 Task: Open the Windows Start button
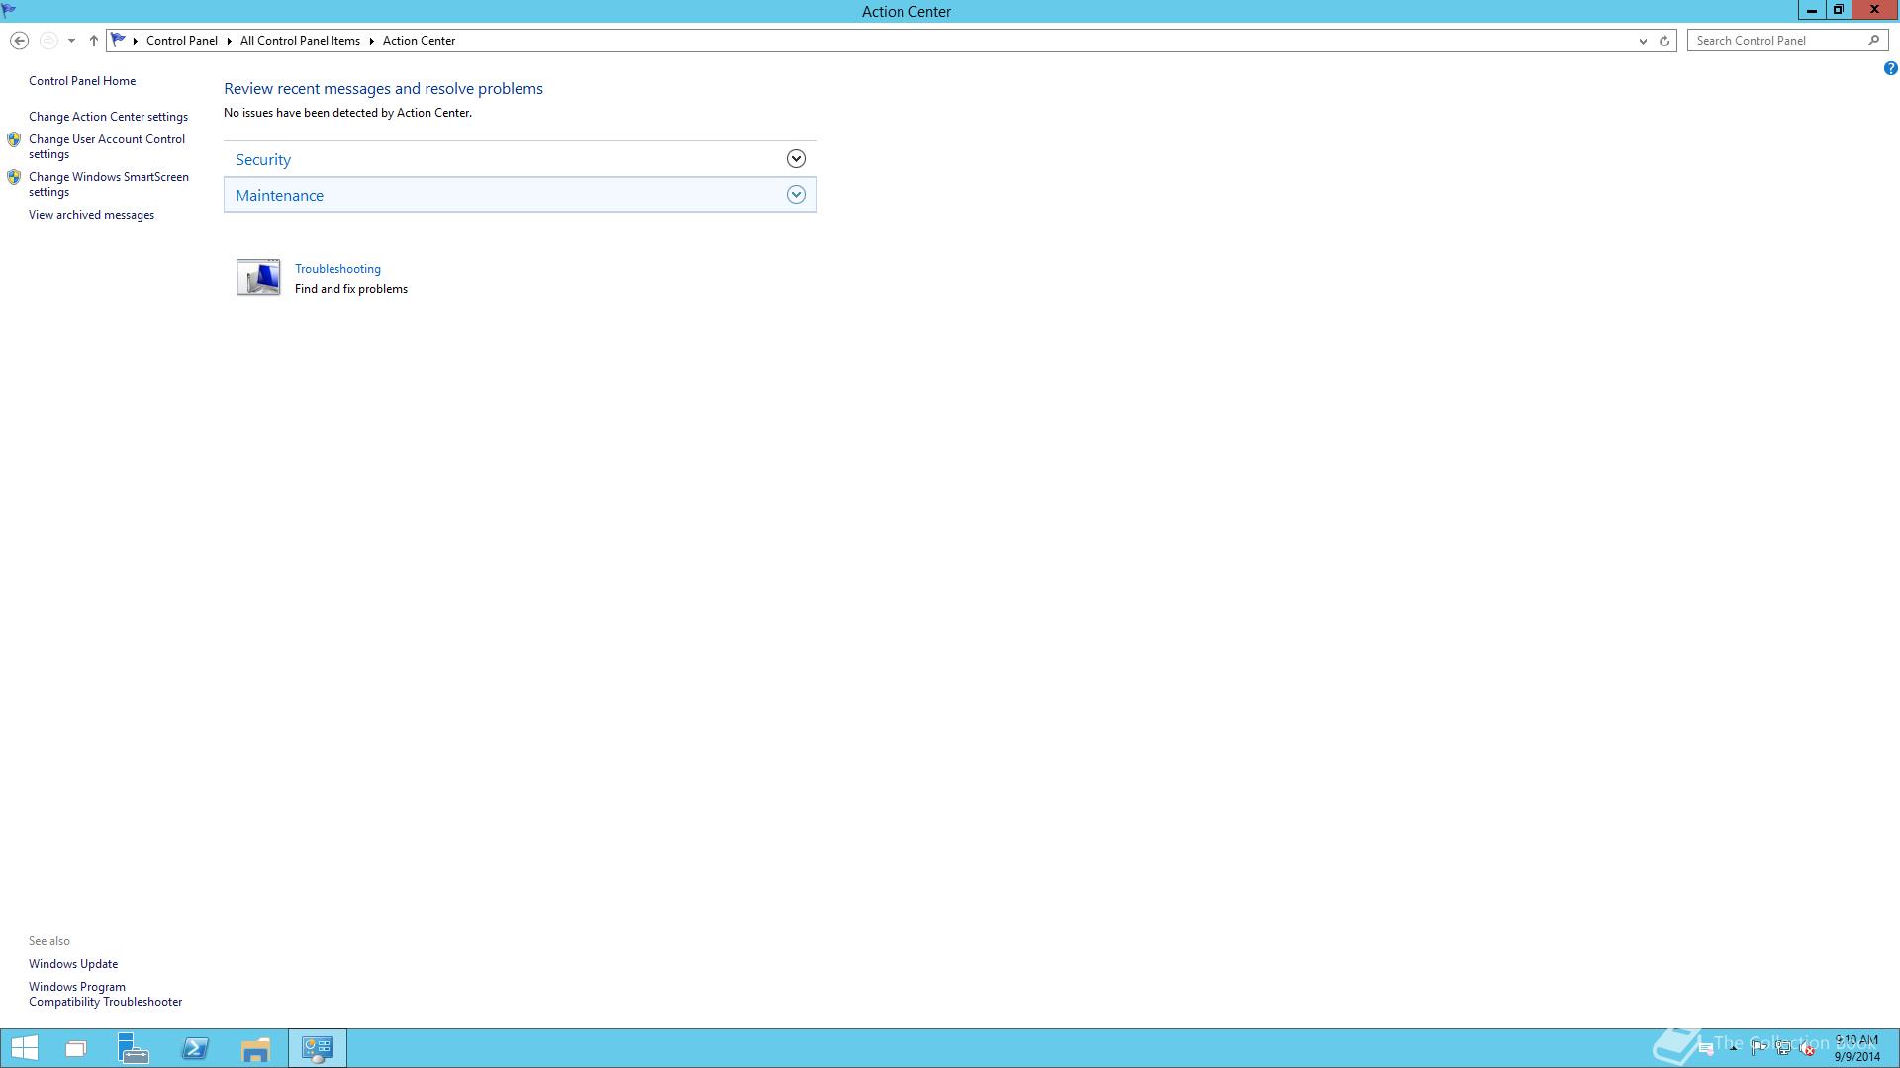click(x=24, y=1048)
